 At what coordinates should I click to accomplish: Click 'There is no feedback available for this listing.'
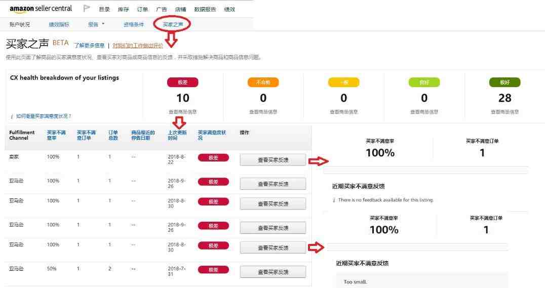click(x=386, y=200)
